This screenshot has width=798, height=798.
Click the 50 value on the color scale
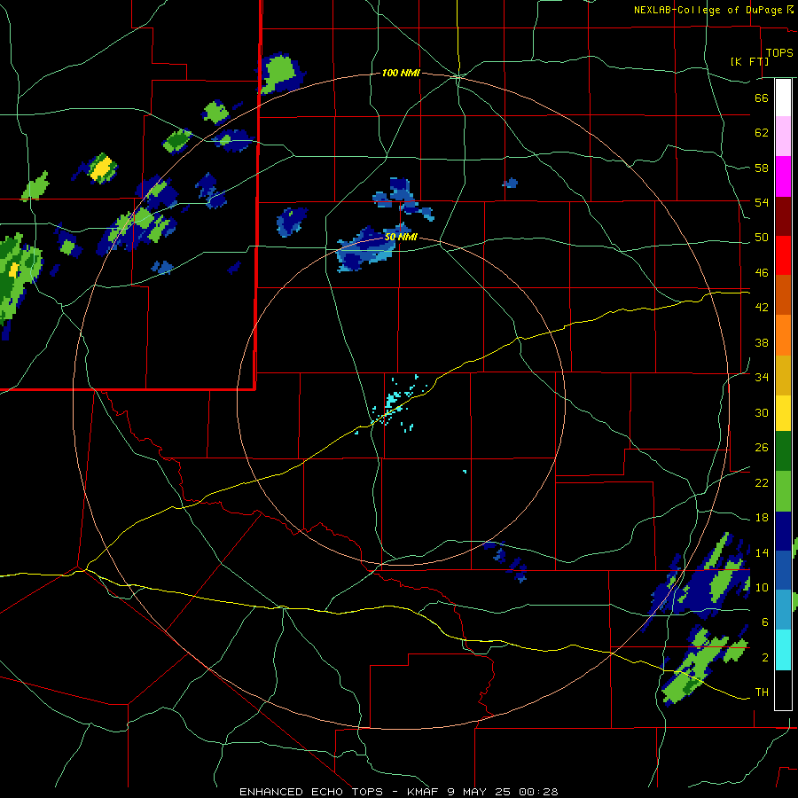(762, 238)
